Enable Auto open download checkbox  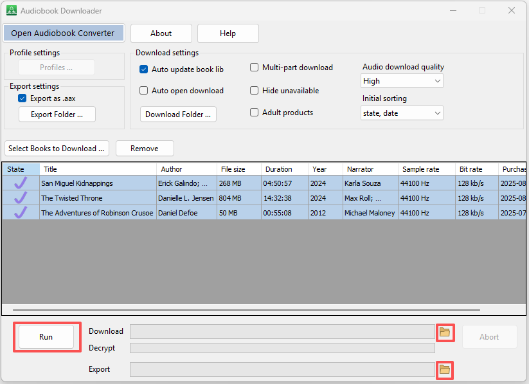[x=144, y=91]
